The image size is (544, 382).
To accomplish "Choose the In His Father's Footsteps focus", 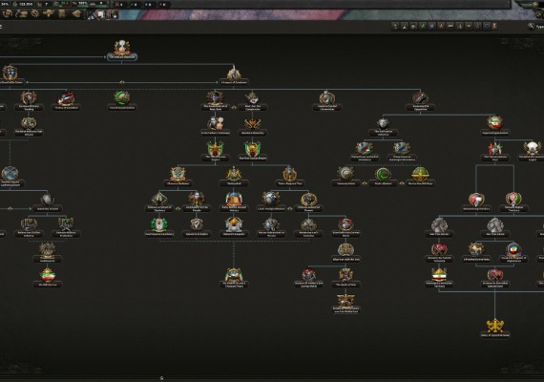I will [x=215, y=126].
